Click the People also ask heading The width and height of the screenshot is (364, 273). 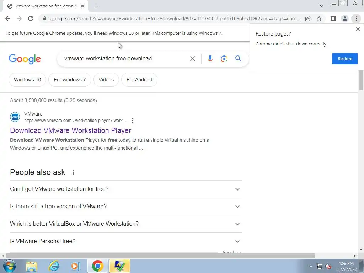pyautogui.click(x=38, y=172)
